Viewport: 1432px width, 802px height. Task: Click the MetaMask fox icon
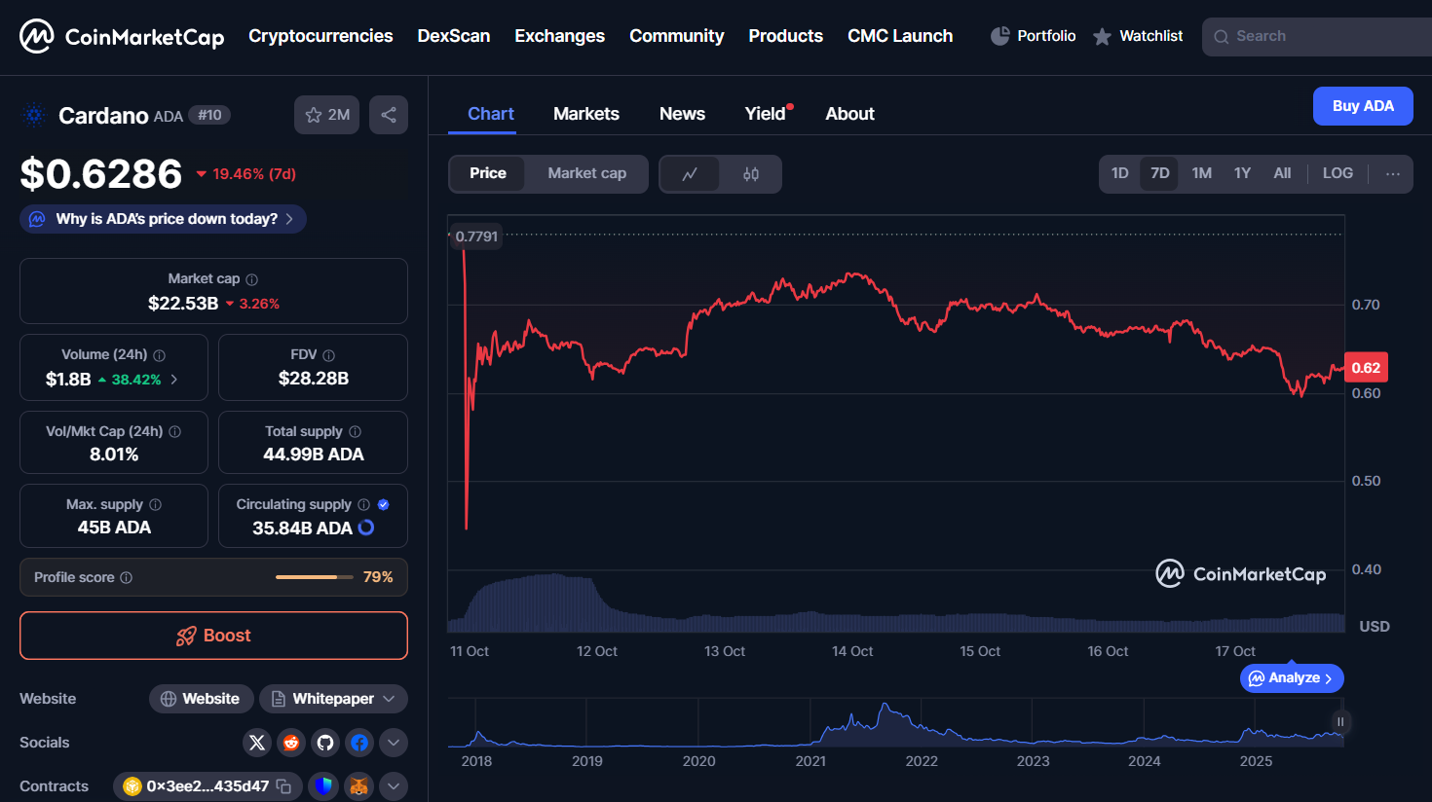click(x=359, y=786)
